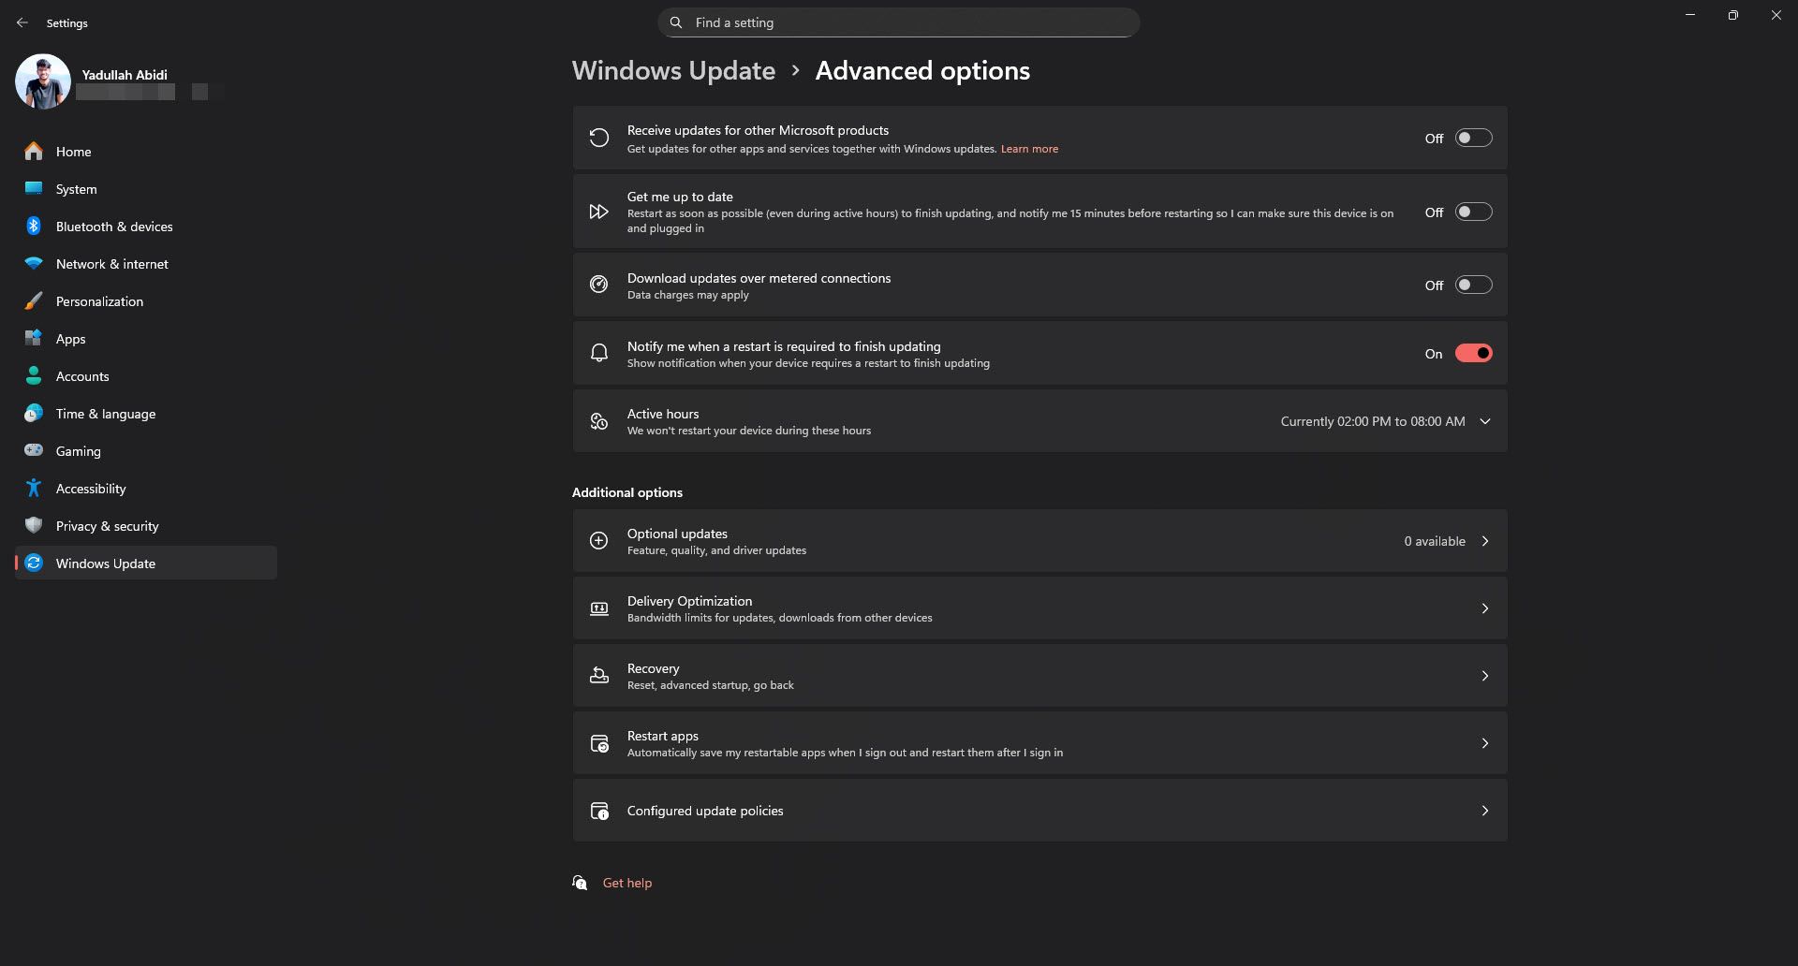Select Windows Update in the breadcrumb

[673, 70]
